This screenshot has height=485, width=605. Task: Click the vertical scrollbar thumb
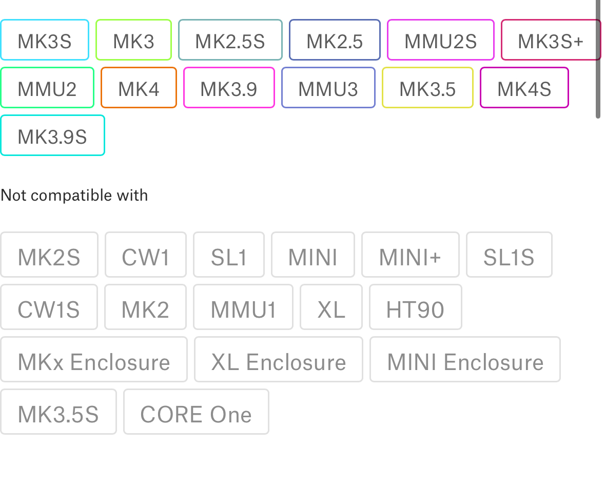click(598, 59)
